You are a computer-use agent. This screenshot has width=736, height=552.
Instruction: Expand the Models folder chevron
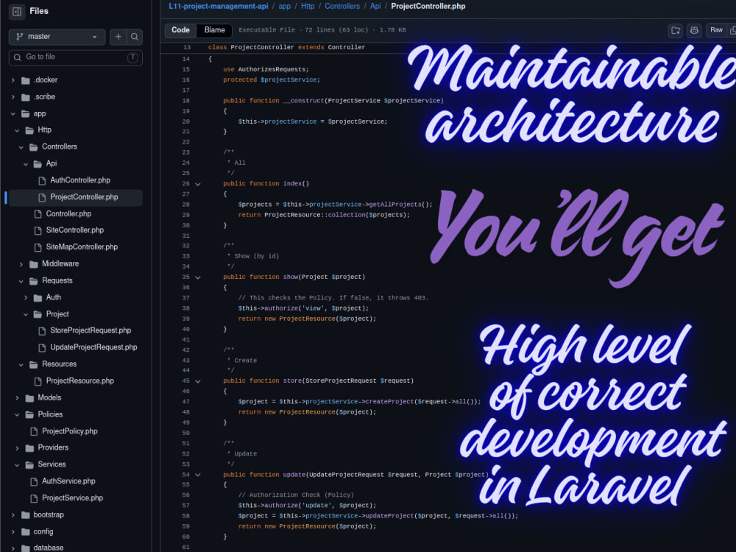(18, 398)
